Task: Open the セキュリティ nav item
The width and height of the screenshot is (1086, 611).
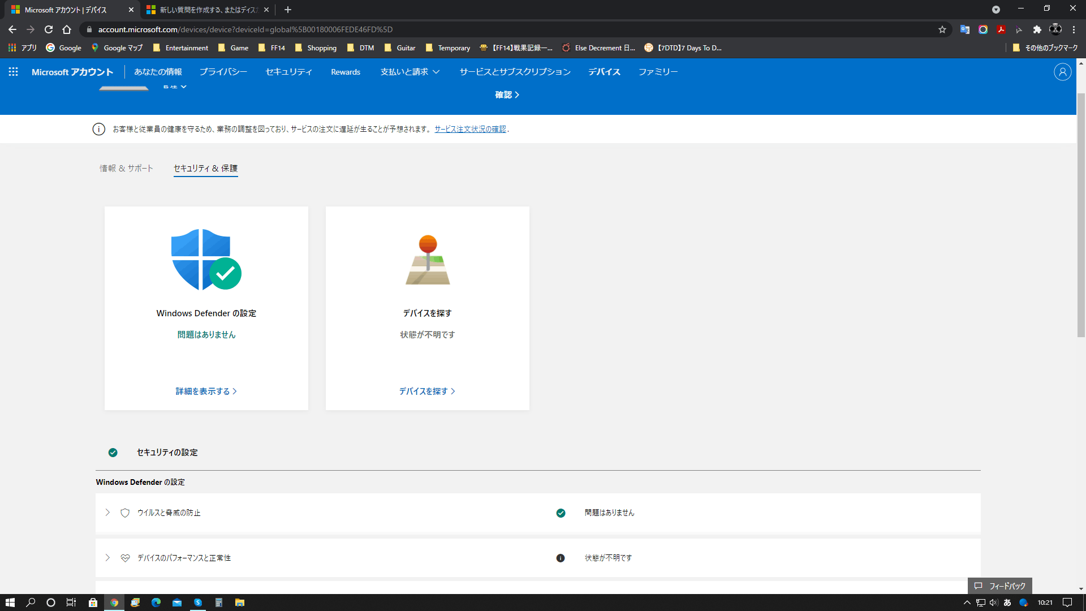Action: coord(289,72)
